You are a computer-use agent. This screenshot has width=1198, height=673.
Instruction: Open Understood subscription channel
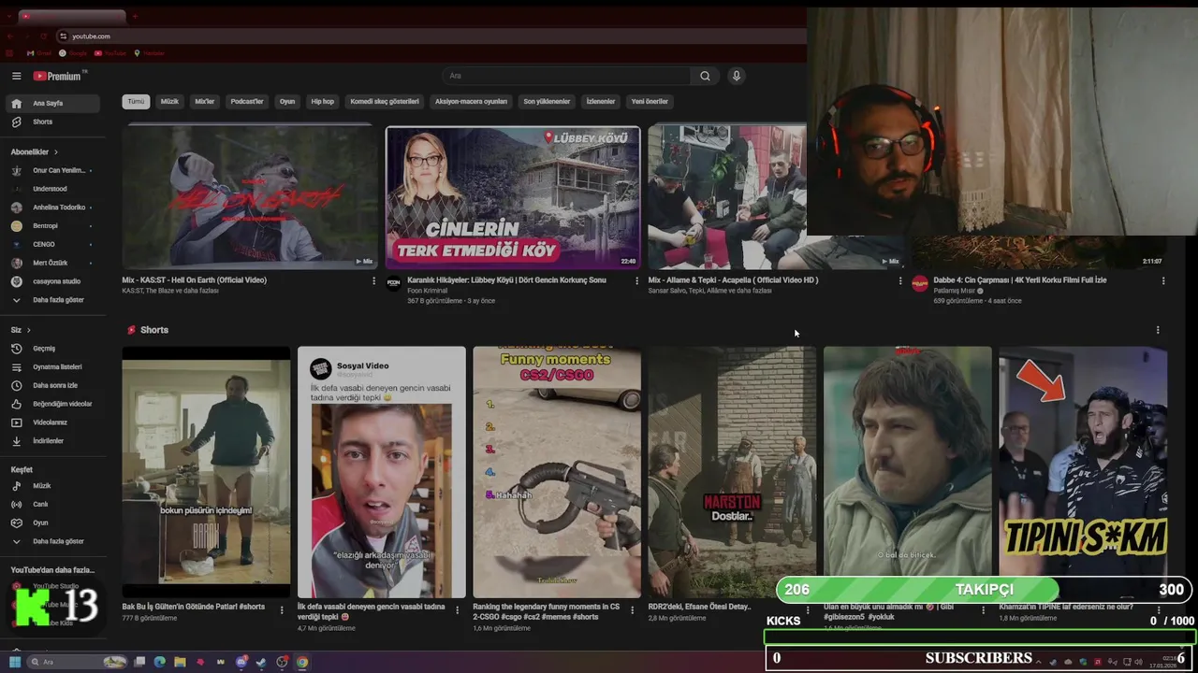[52, 189]
